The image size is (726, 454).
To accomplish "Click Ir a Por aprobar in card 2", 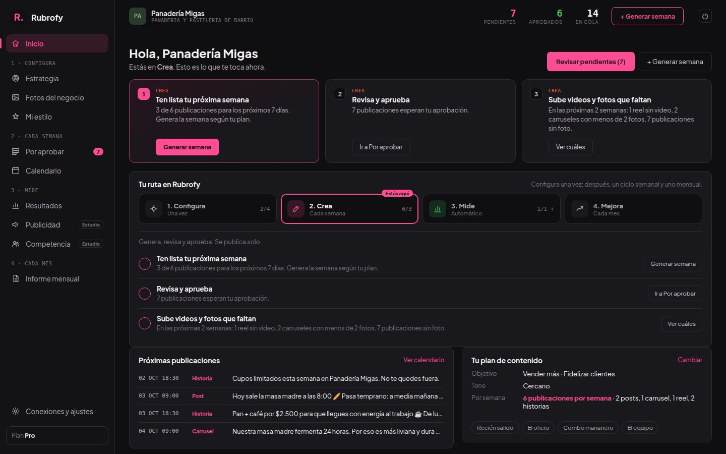I will [381, 147].
